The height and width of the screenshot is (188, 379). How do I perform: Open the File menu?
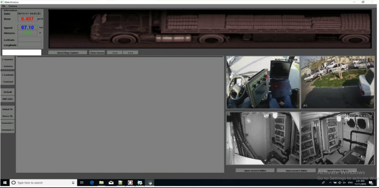[x=4, y=6]
